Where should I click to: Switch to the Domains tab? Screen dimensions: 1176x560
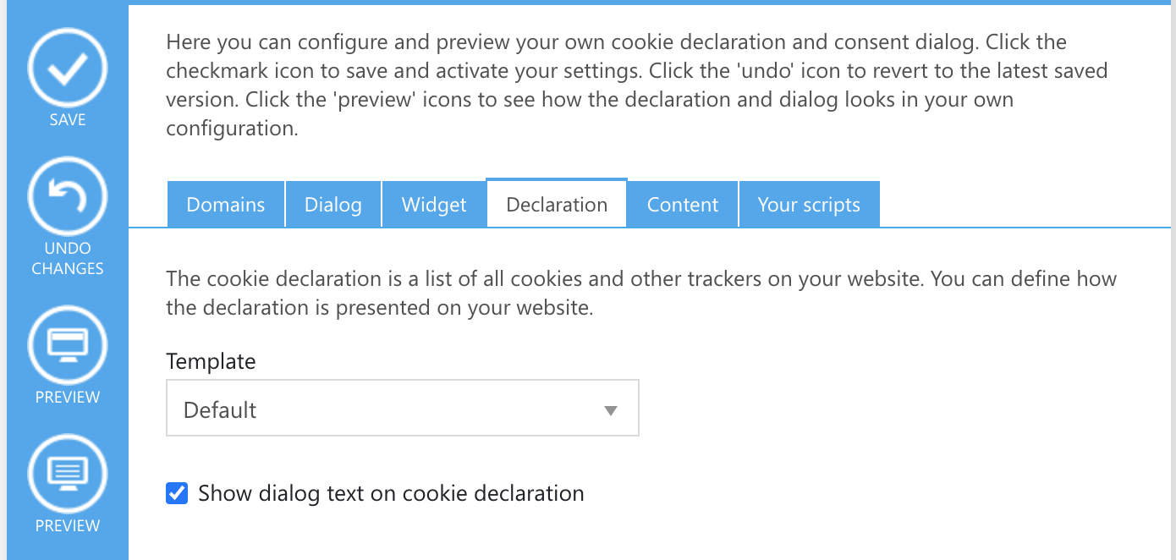pyautogui.click(x=226, y=205)
